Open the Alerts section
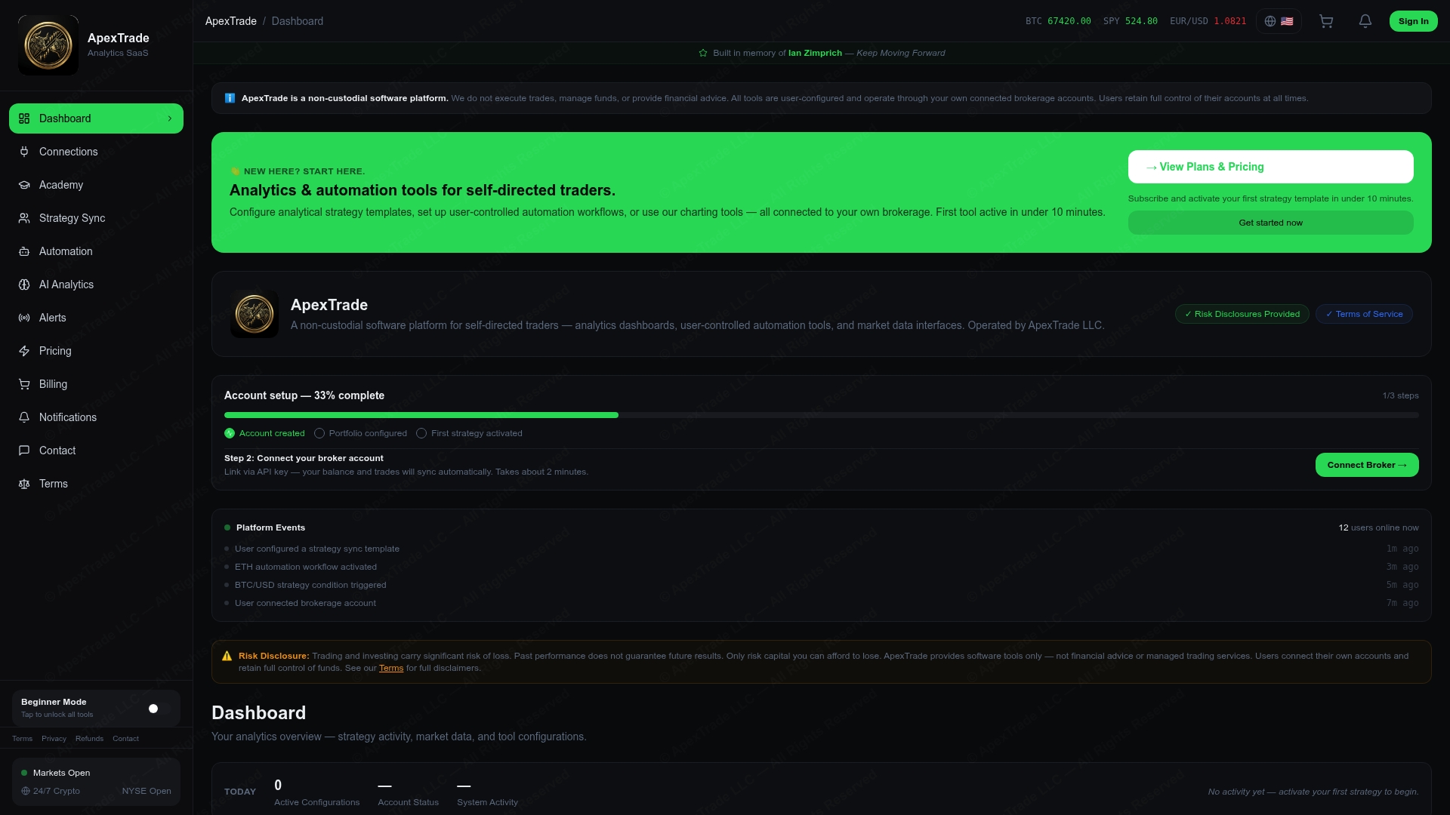 96,318
